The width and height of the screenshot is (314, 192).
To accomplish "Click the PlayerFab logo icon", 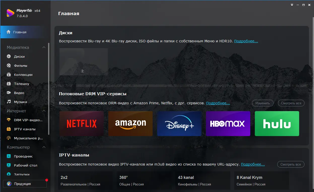I will pos(10,13).
